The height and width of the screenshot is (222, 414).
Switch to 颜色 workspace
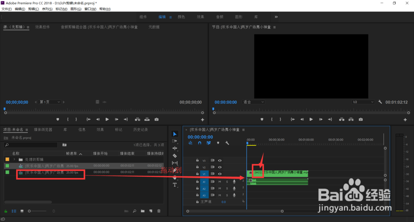pyautogui.click(x=181, y=17)
